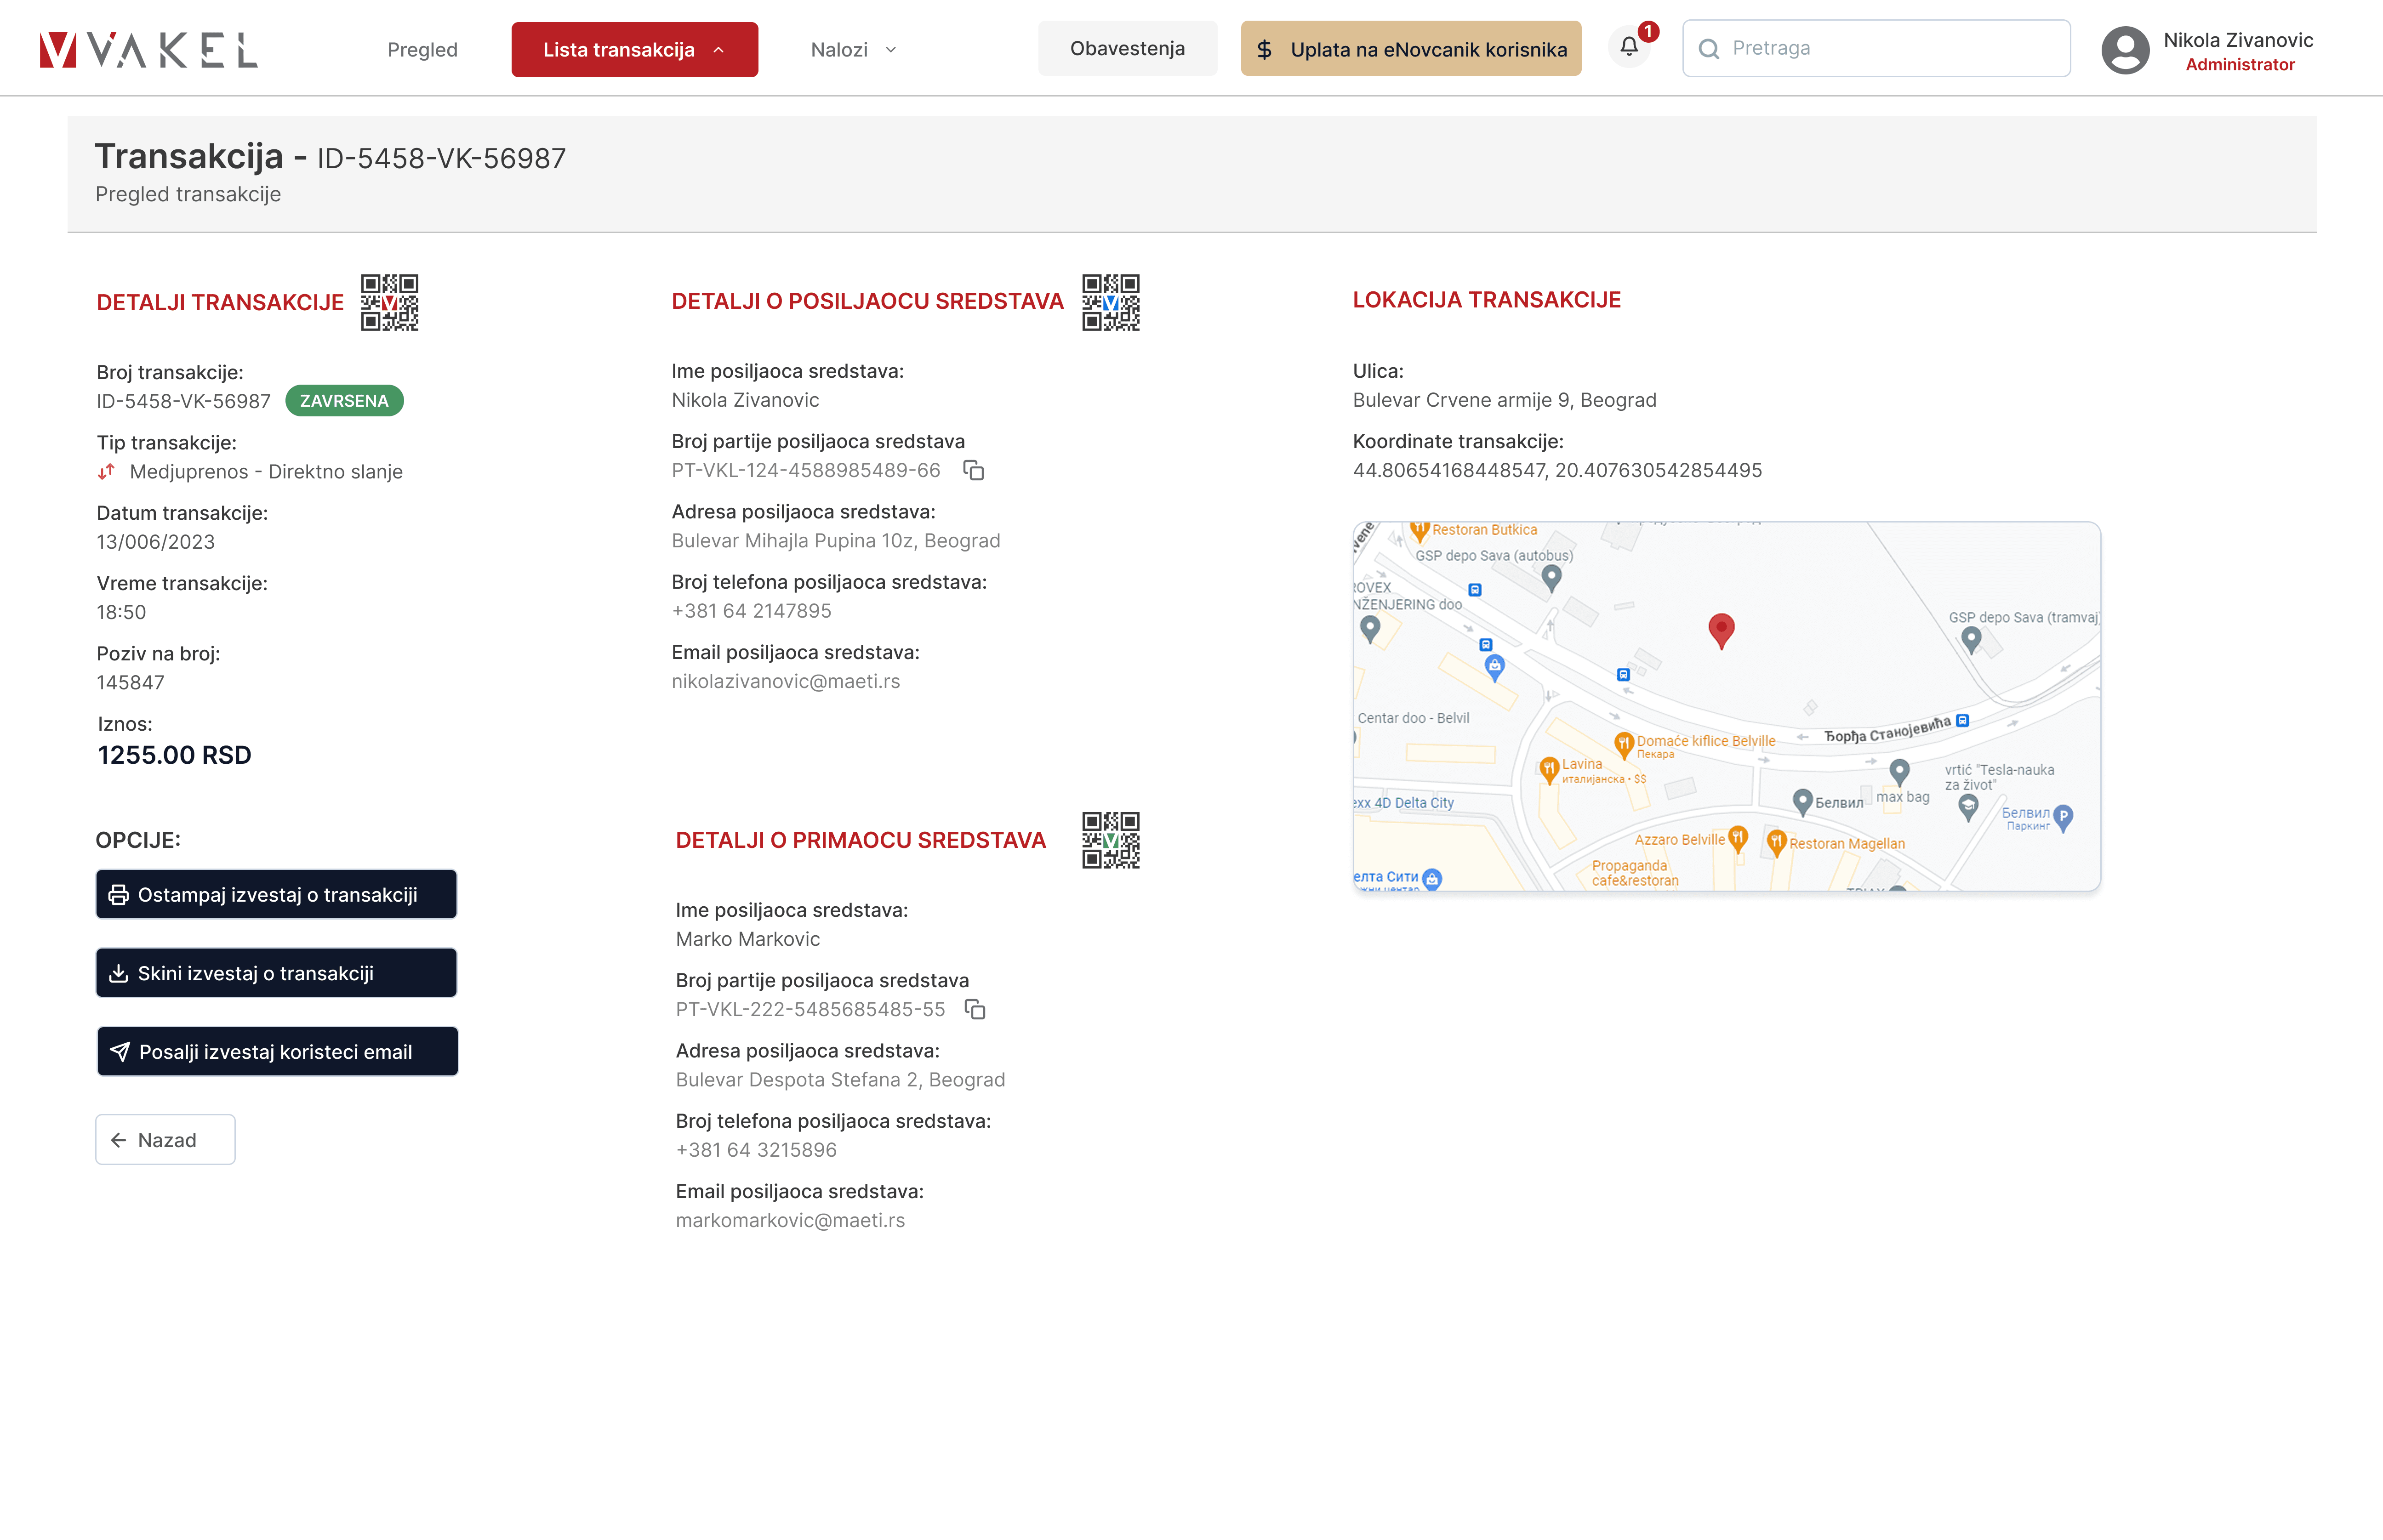Open QR code beside Detalji o posiljaocu
This screenshot has width=2383, height=1540.
tap(1110, 302)
